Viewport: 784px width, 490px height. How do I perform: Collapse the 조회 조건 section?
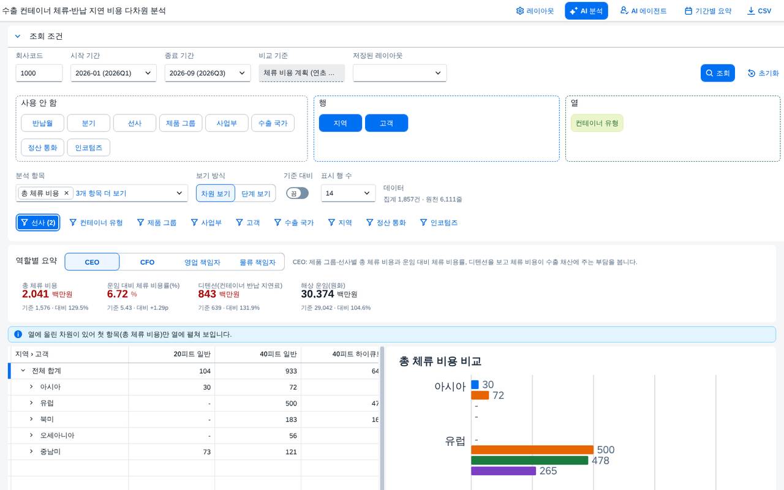pyautogui.click(x=18, y=36)
